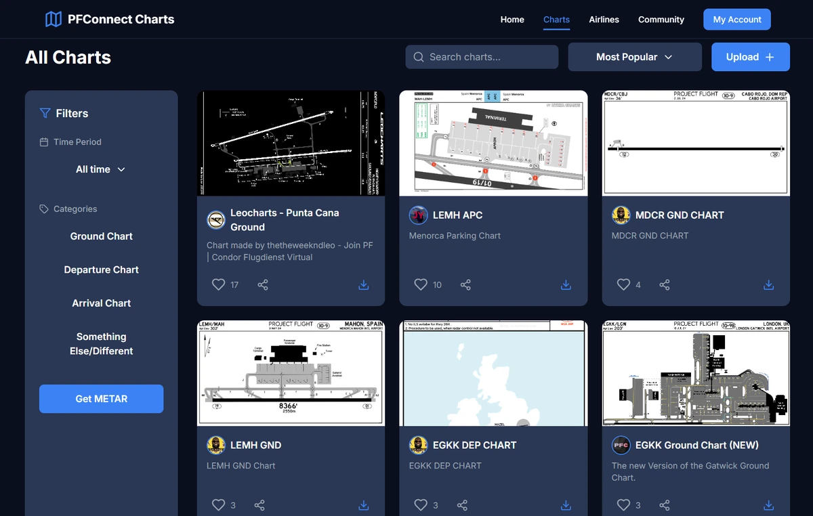The height and width of the screenshot is (516, 813).
Task: Click the Upload button
Action: (x=750, y=57)
